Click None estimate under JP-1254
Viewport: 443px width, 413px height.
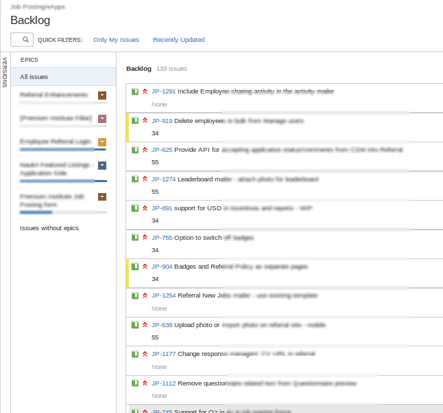tap(159, 309)
